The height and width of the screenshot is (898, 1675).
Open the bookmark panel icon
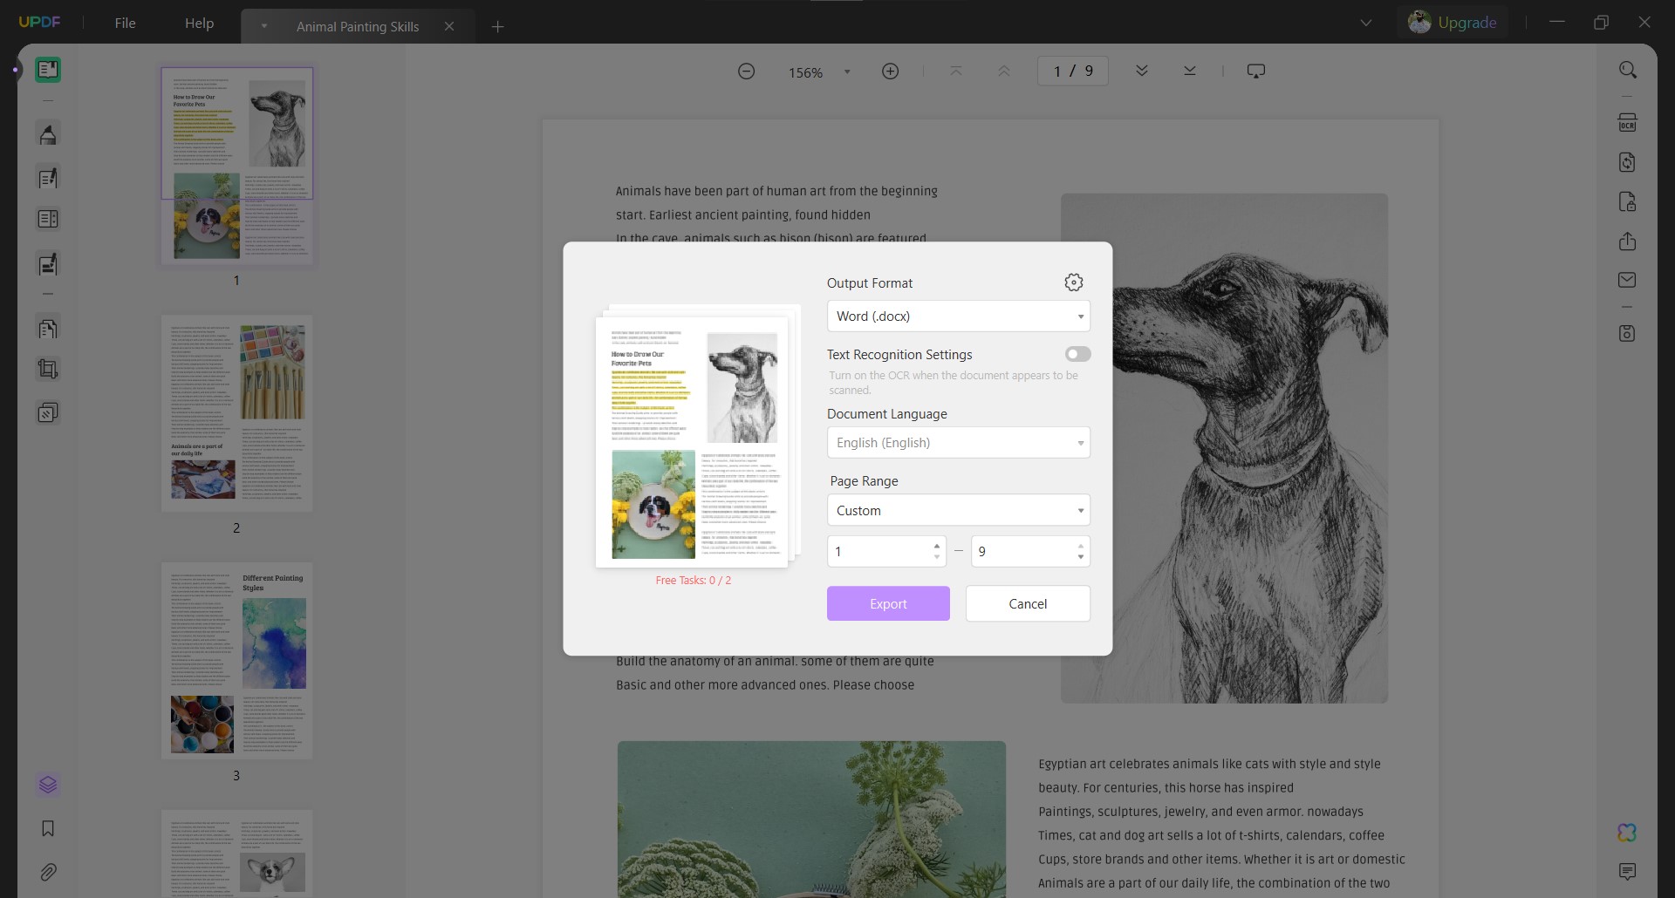[x=48, y=828]
